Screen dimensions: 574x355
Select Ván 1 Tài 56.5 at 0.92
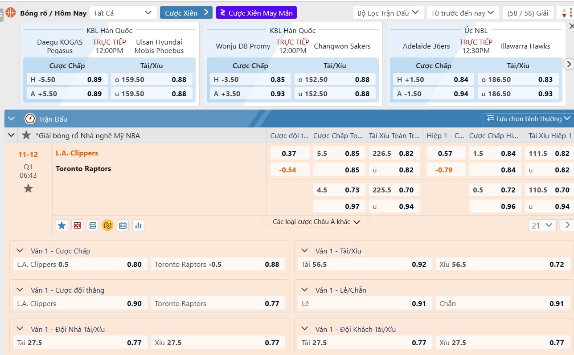click(365, 264)
